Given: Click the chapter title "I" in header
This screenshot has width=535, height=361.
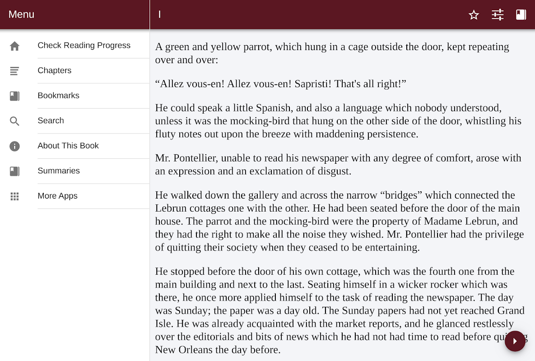Looking at the screenshot, I should click(x=159, y=14).
